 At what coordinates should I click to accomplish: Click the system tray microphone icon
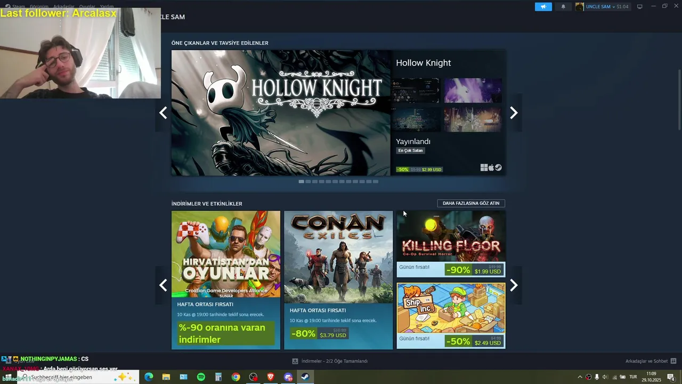point(597,377)
